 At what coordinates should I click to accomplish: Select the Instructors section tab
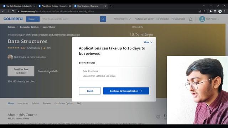tap(23, 103)
